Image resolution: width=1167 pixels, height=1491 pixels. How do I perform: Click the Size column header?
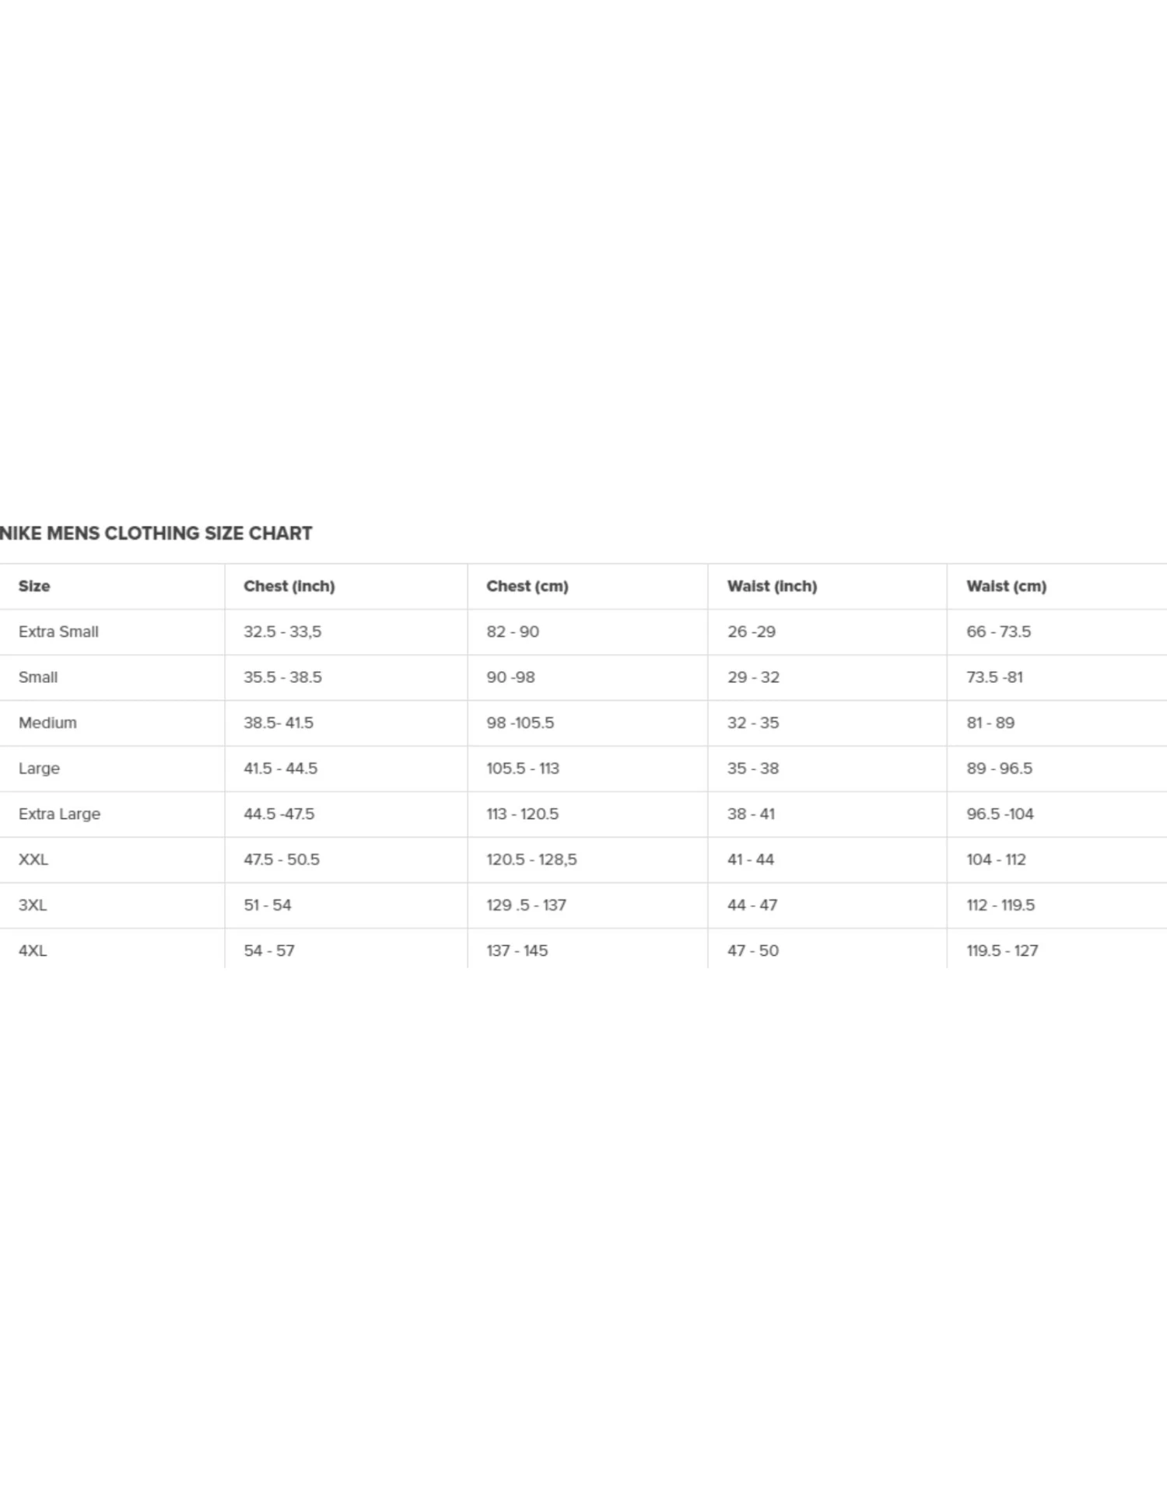pos(34,586)
